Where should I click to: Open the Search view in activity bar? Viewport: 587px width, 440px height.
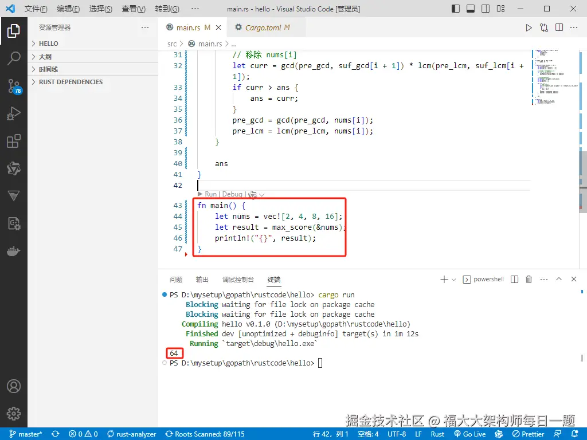pos(14,58)
